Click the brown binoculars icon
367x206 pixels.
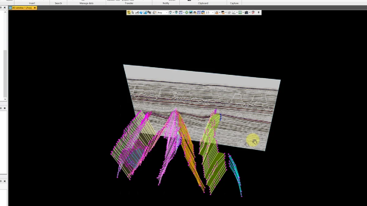[195, 13]
